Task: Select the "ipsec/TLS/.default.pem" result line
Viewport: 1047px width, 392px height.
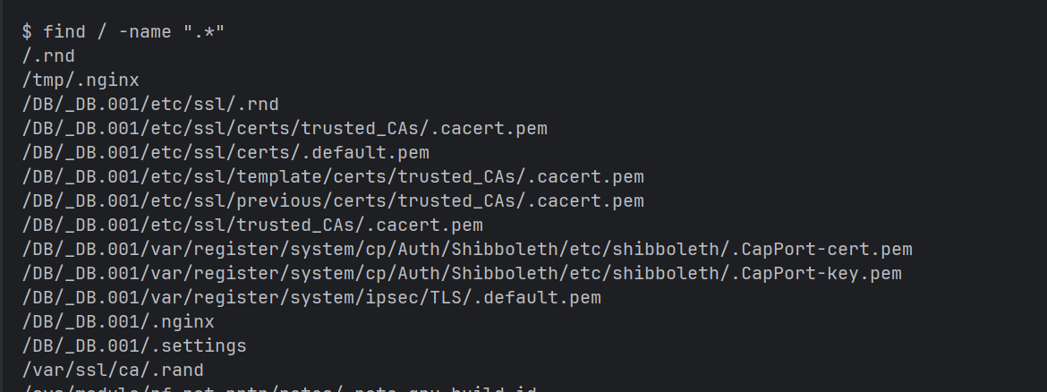Action: click(x=311, y=298)
